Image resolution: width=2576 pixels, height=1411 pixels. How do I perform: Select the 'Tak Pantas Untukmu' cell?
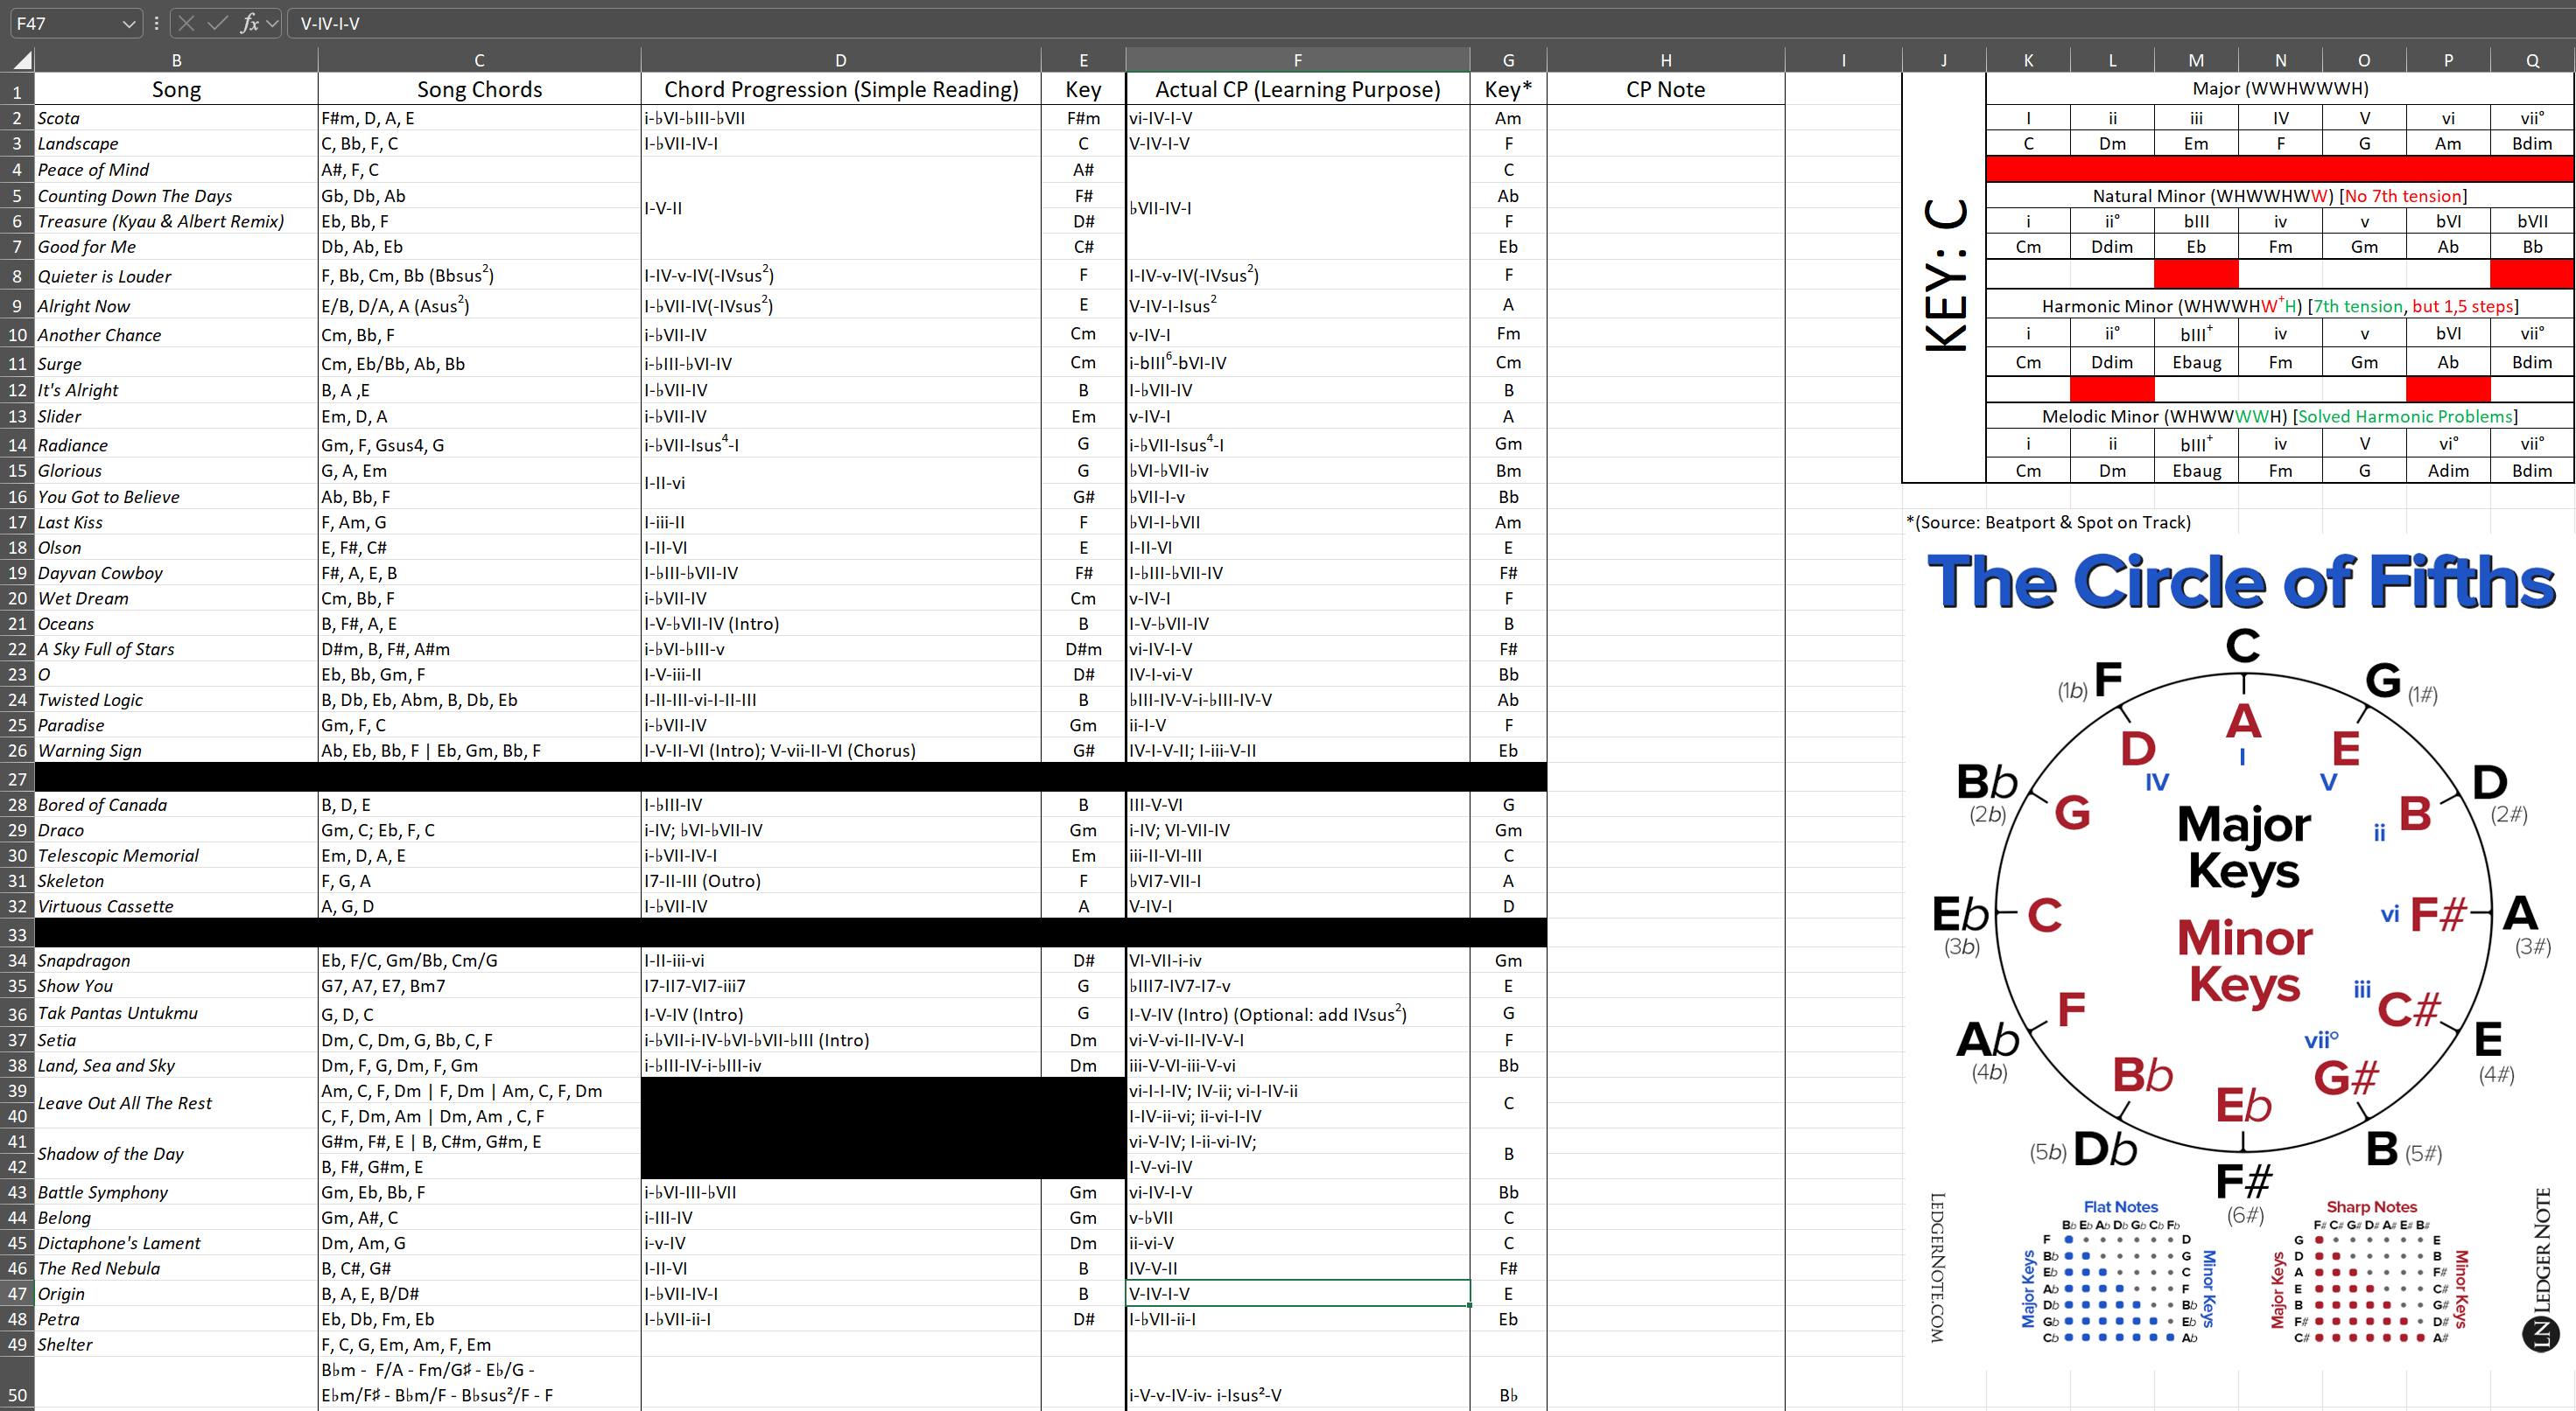point(177,1012)
